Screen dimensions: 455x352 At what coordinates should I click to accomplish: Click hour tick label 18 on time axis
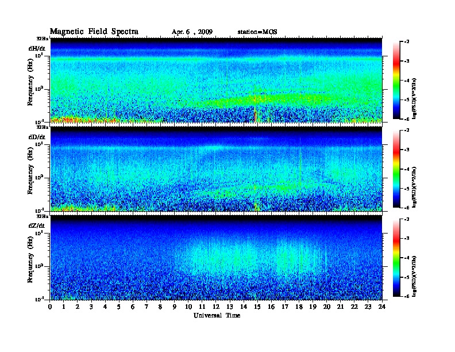pos(299,307)
